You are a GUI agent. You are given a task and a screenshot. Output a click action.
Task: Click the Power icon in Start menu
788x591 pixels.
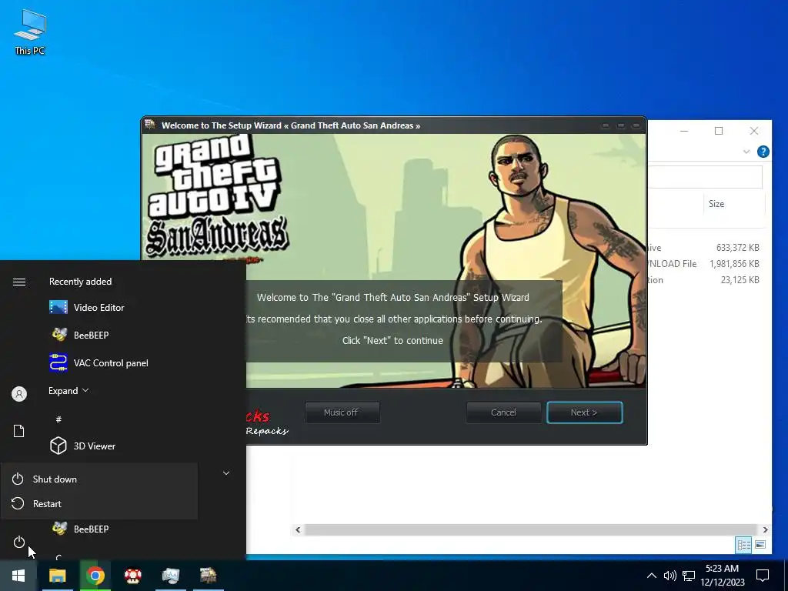tap(18, 542)
